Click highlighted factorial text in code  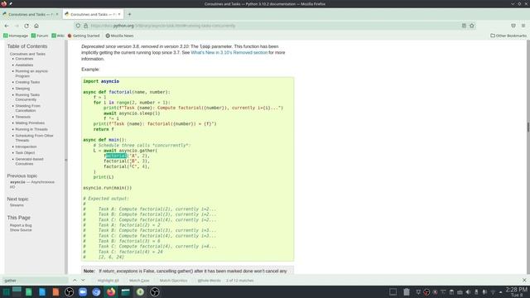(x=116, y=156)
